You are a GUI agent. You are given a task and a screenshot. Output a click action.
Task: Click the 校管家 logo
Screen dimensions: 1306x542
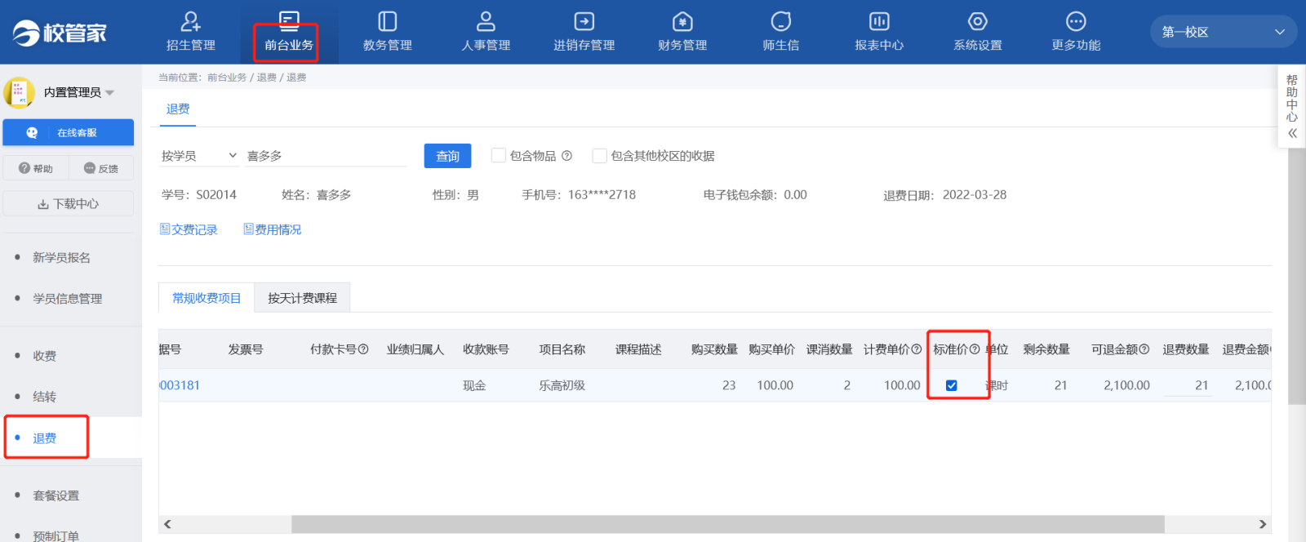60,33
